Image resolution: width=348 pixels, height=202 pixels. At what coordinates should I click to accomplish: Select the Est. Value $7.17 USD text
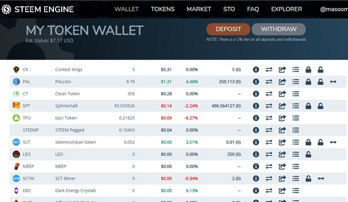click(x=49, y=41)
